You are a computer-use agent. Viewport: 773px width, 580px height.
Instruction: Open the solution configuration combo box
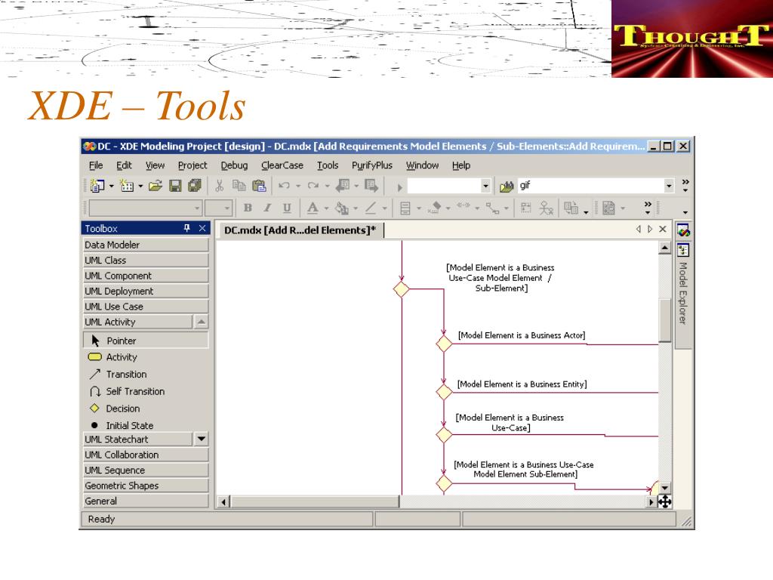click(449, 186)
